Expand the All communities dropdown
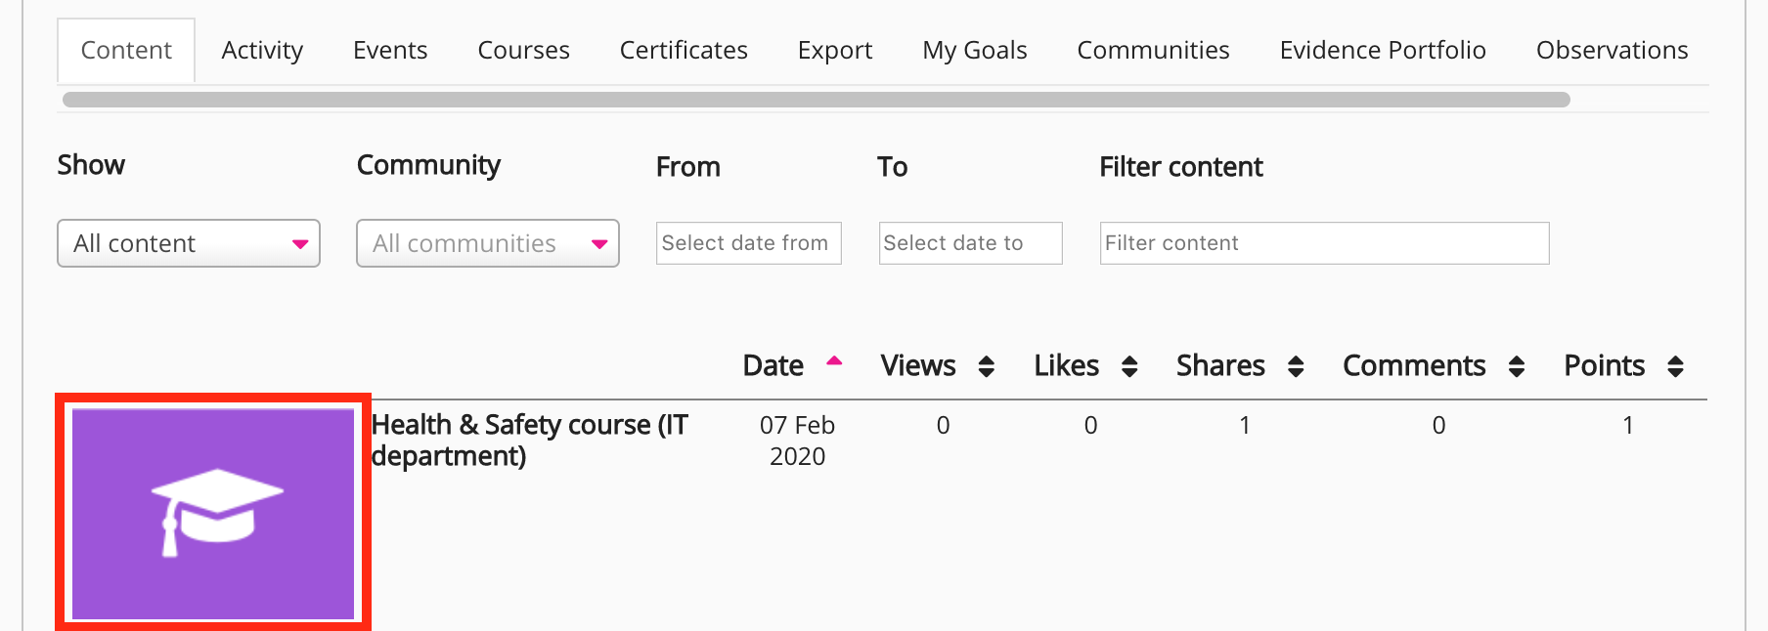Screen dimensions: 1768x631 [x=487, y=243]
